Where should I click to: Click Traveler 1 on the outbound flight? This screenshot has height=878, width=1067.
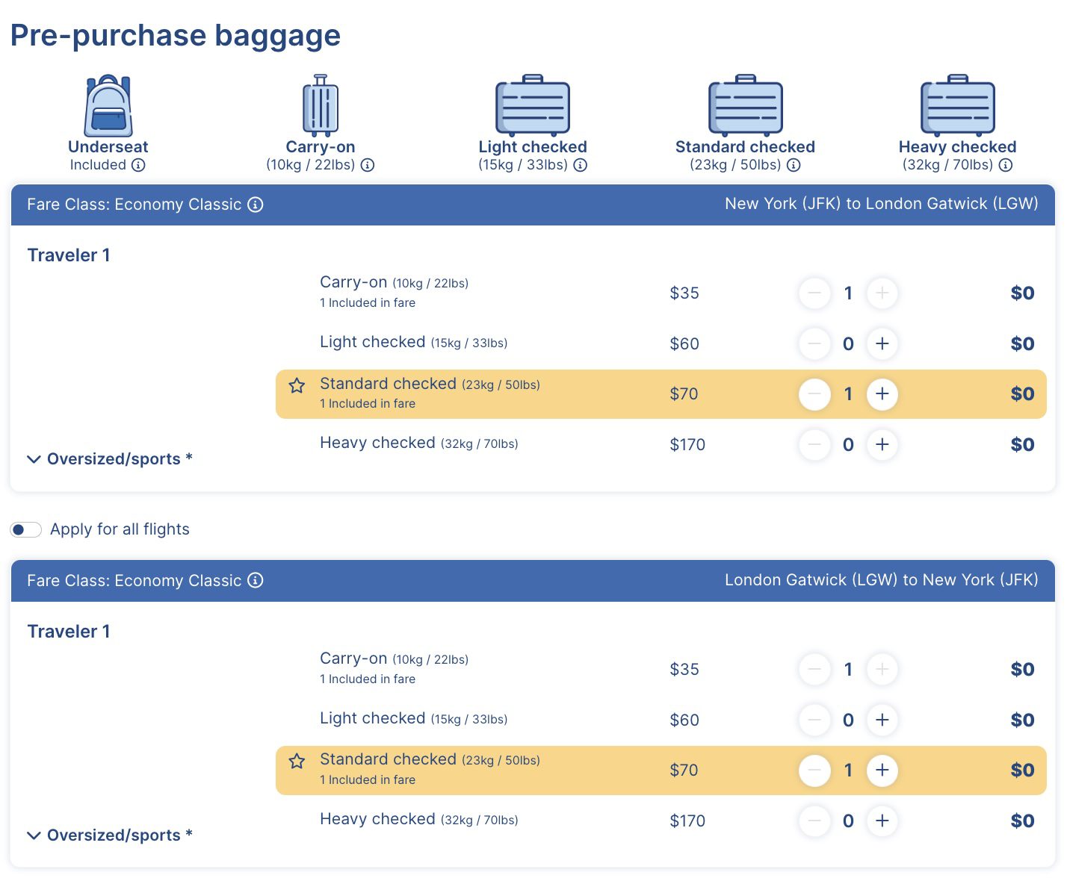click(x=68, y=255)
